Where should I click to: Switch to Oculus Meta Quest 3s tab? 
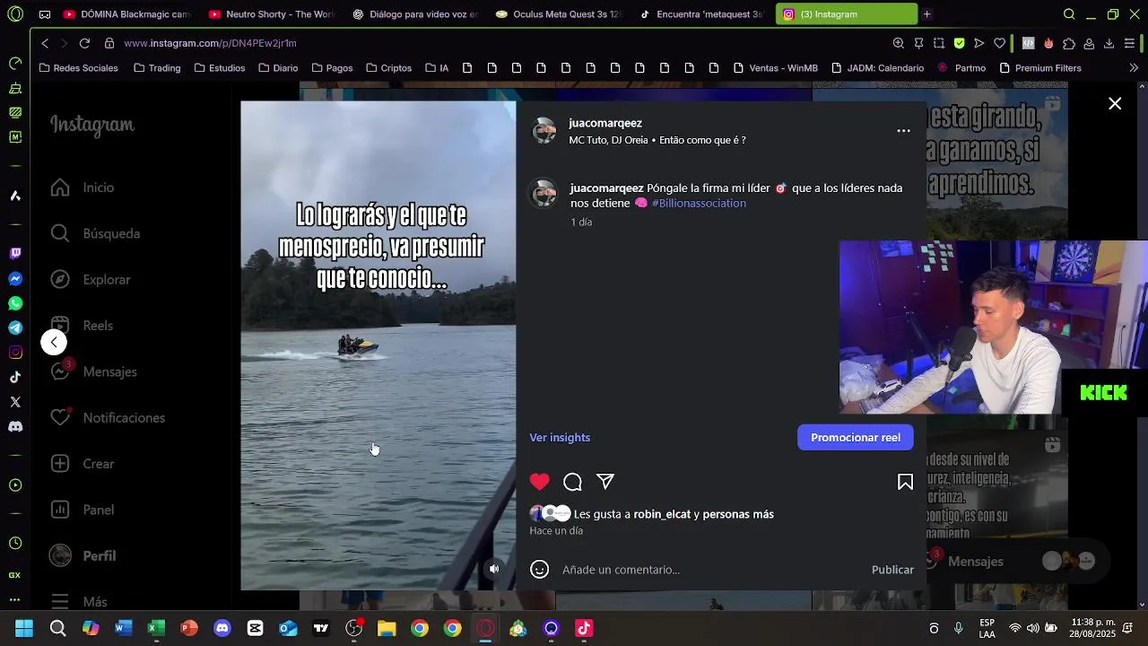[x=559, y=14]
